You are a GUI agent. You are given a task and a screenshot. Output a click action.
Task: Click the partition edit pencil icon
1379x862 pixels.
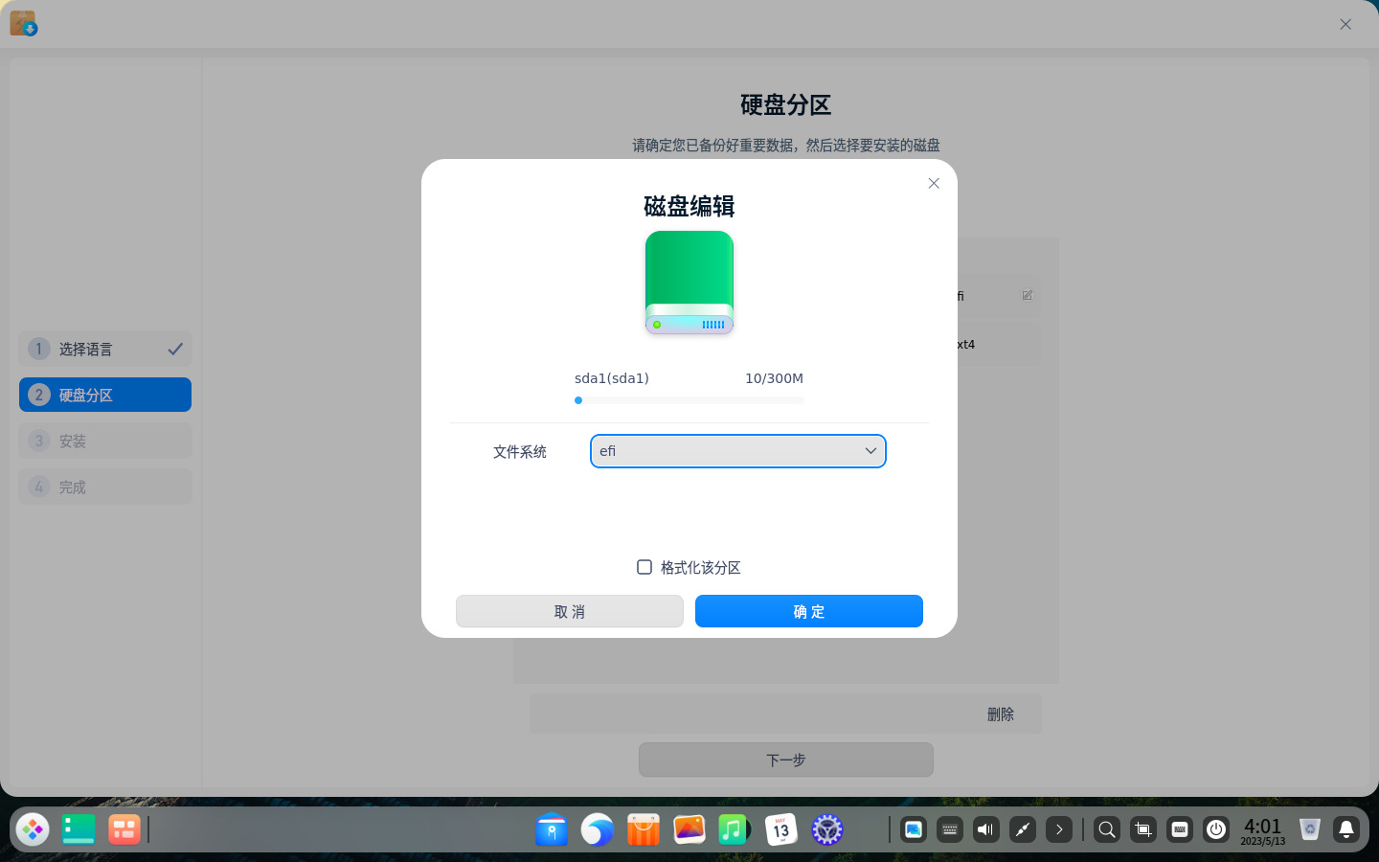click(x=1027, y=295)
